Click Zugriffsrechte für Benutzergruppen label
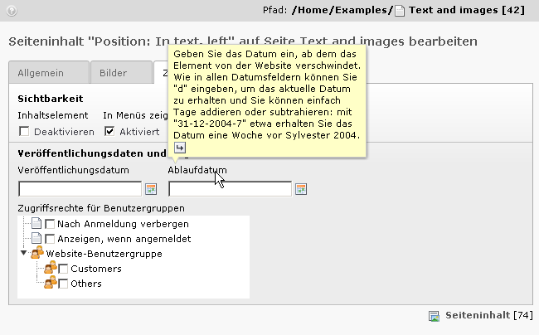This screenshot has height=335, width=539. tap(101, 208)
